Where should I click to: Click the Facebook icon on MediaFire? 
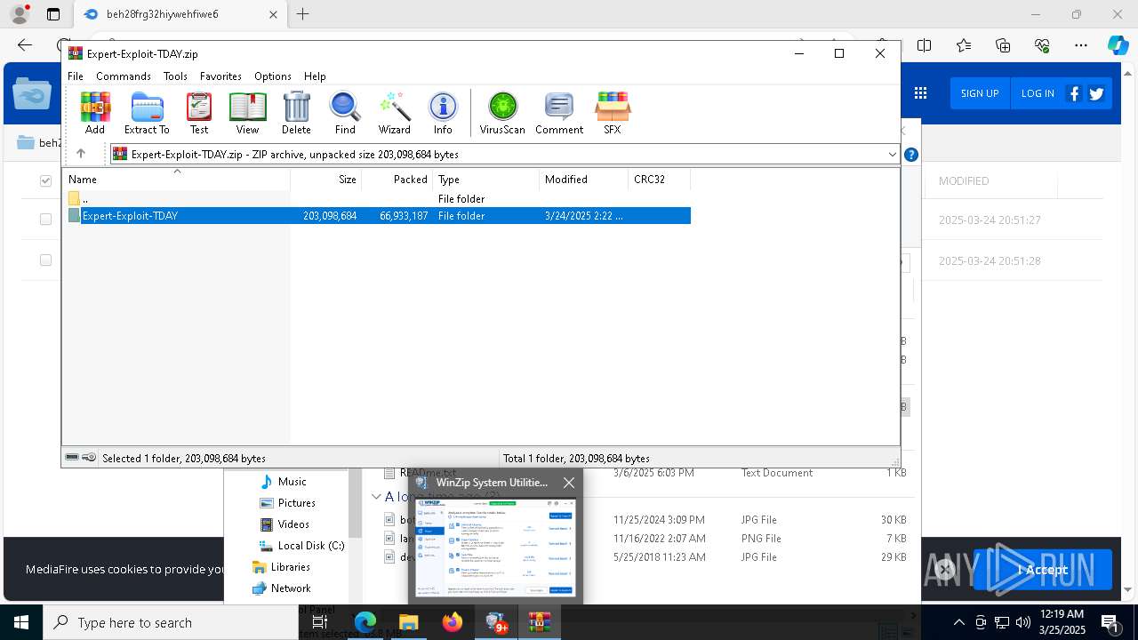pyautogui.click(x=1074, y=93)
